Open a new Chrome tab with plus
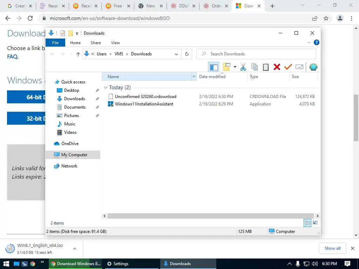 [272, 6]
